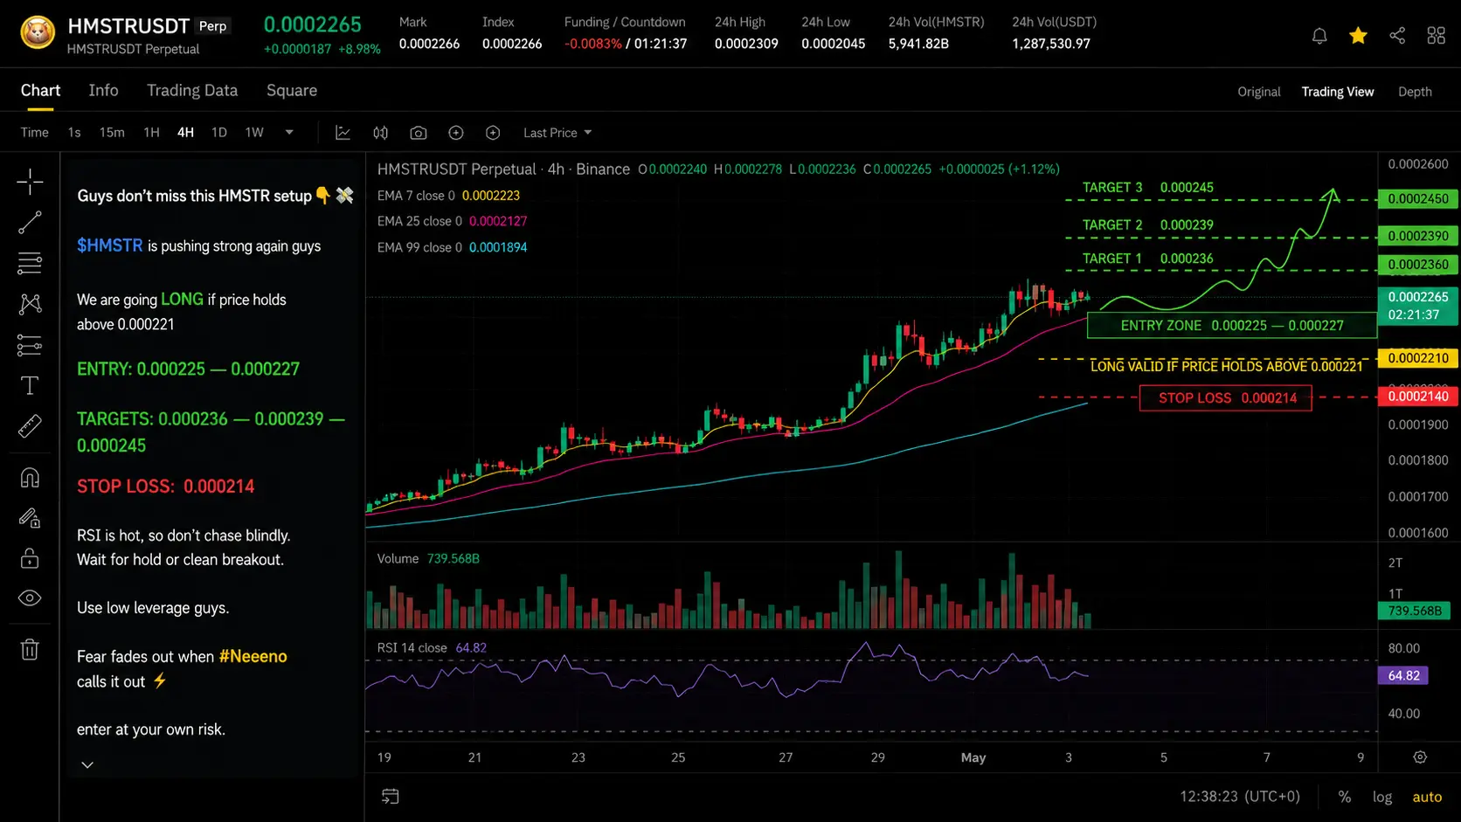Click the HMSTR hamster coin logo

37,33
